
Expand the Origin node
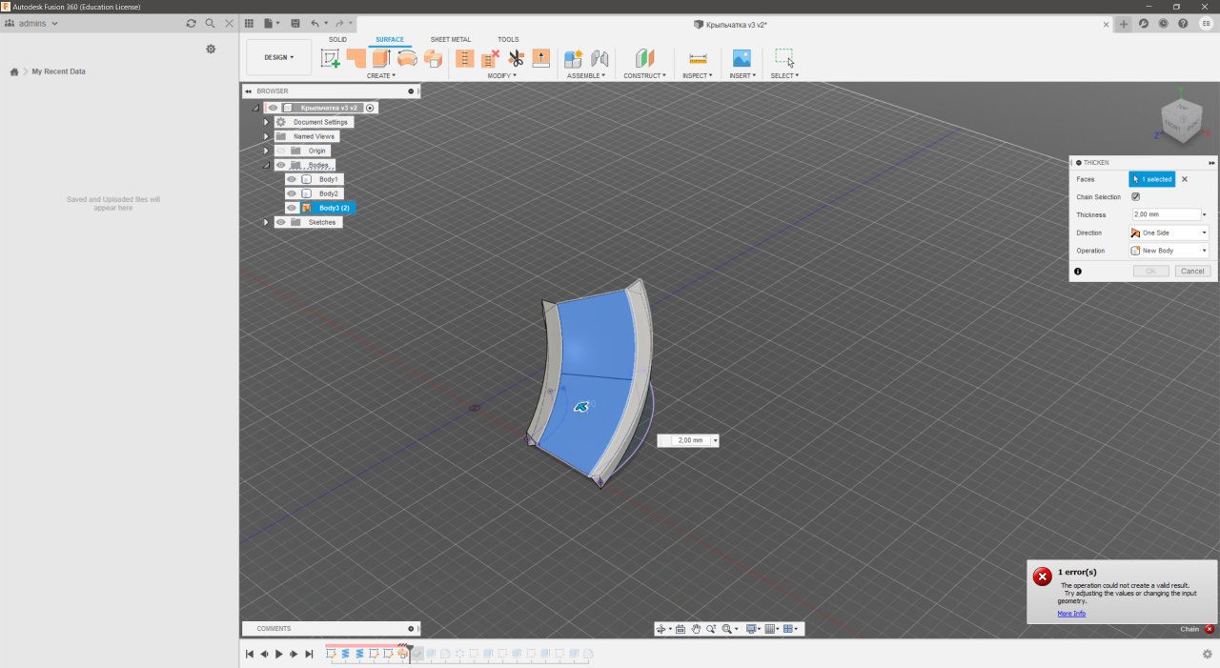pyautogui.click(x=266, y=151)
